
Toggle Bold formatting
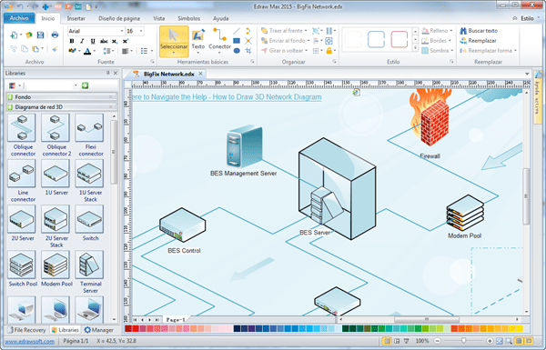click(72, 41)
